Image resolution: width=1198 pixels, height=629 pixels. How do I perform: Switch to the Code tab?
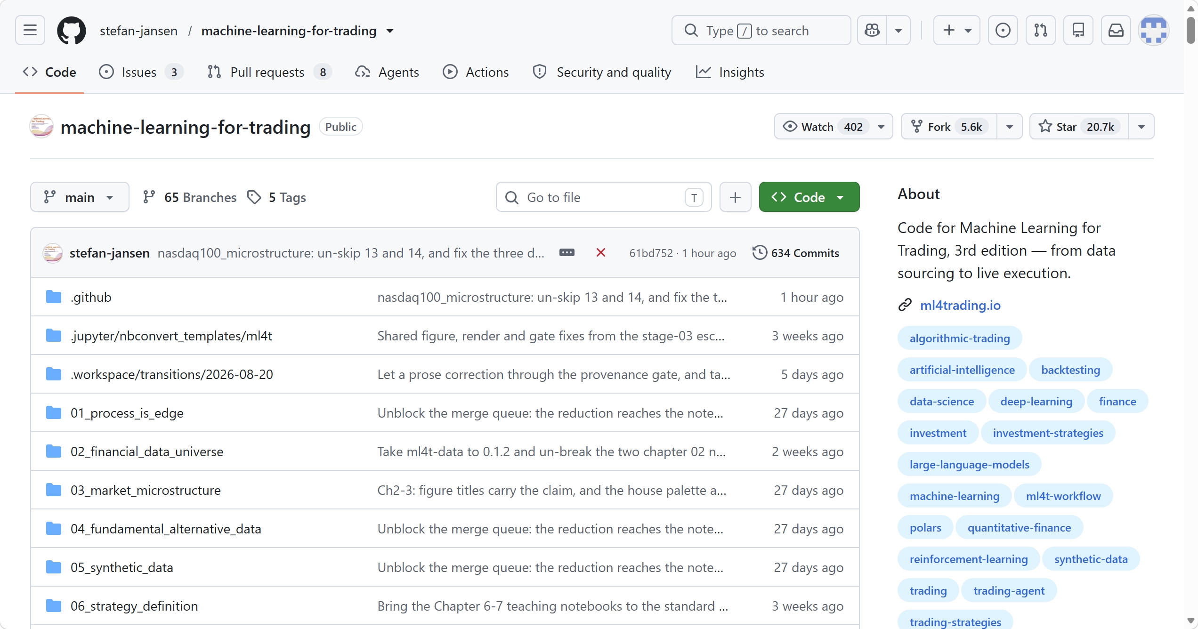coord(49,72)
